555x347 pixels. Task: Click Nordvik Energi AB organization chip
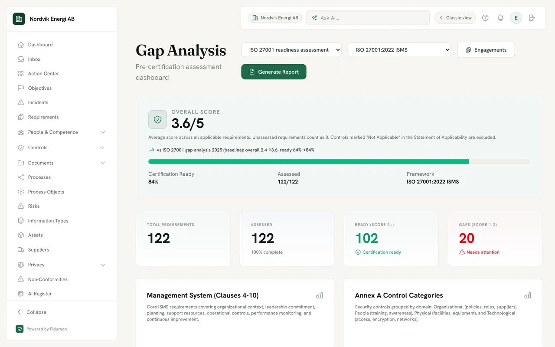(x=275, y=18)
